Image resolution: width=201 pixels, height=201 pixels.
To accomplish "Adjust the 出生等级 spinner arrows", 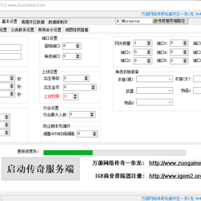I will (86, 78).
